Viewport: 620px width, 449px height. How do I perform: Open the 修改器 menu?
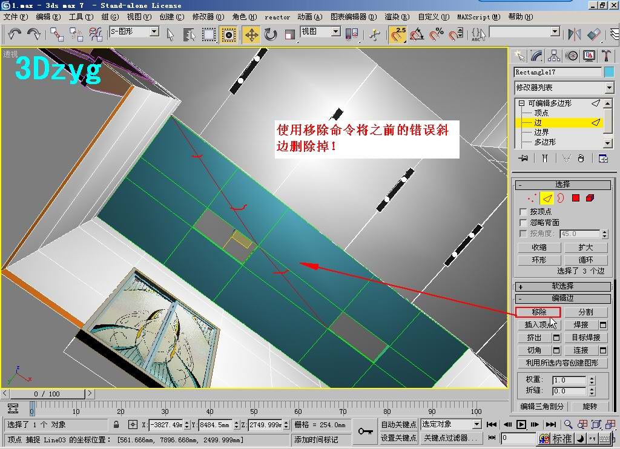pyautogui.click(x=208, y=17)
